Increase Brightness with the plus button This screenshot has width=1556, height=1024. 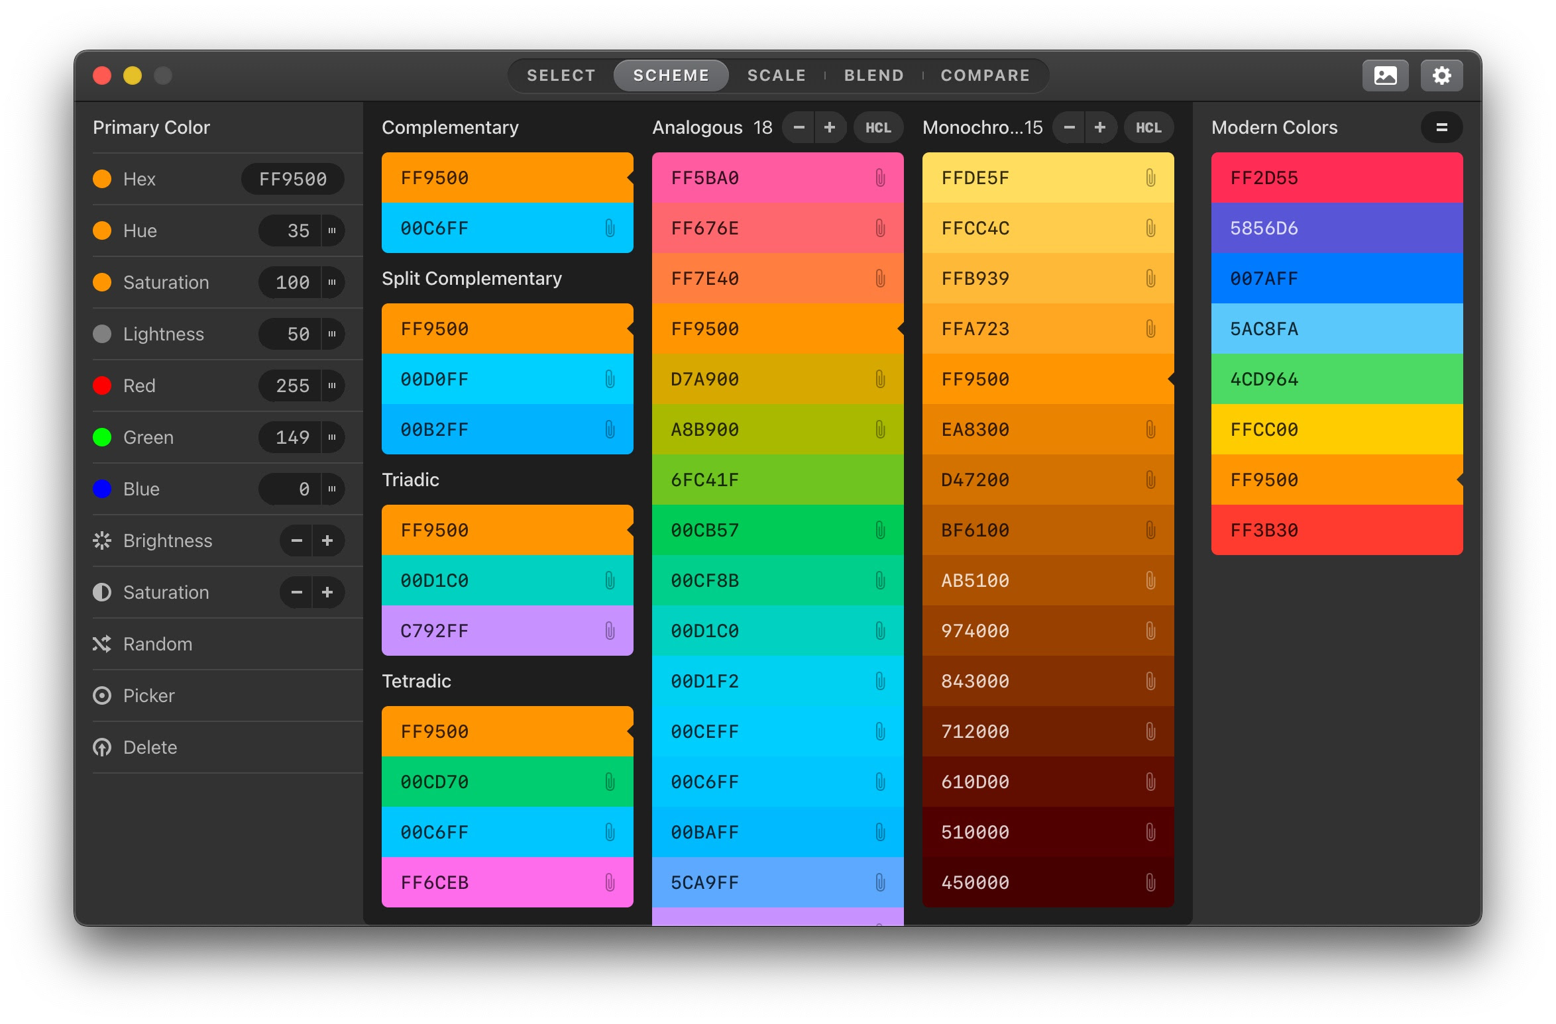pos(327,540)
